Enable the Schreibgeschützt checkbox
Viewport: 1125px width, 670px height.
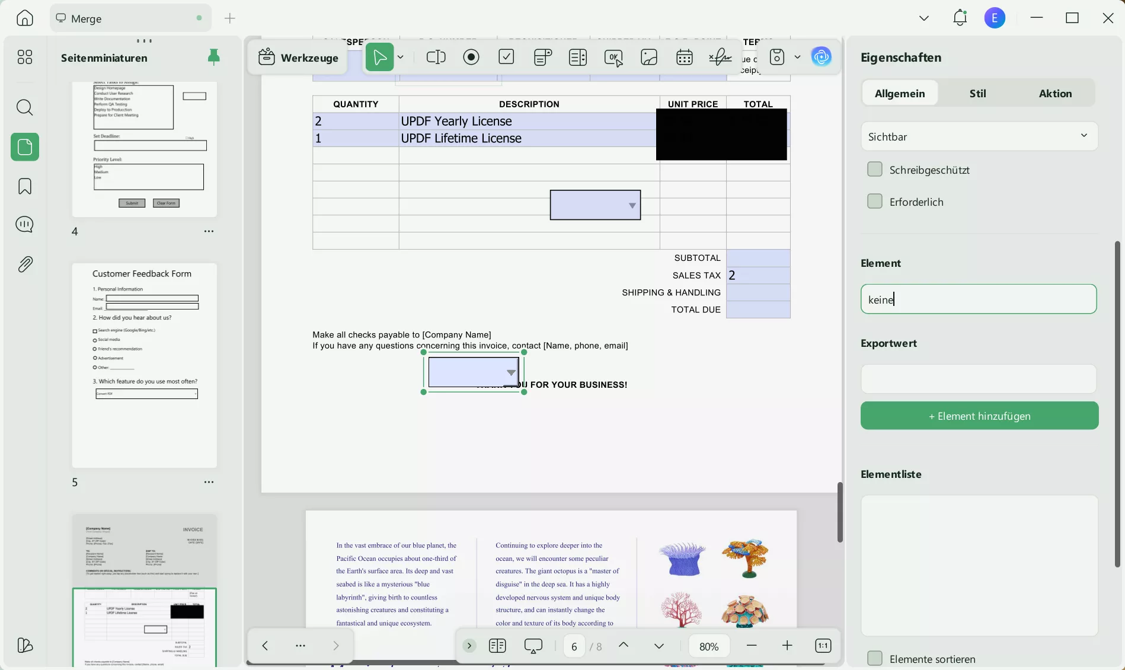[x=875, y=169]
